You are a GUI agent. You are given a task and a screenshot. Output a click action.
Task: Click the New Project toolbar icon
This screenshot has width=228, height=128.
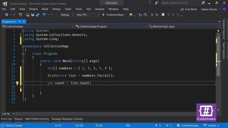tap(21, 15)
